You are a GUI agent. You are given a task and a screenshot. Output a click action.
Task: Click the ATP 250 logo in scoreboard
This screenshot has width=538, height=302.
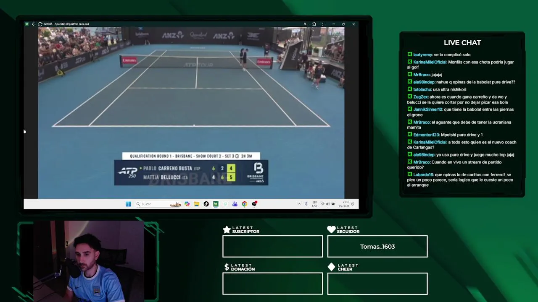coord(127,172)
